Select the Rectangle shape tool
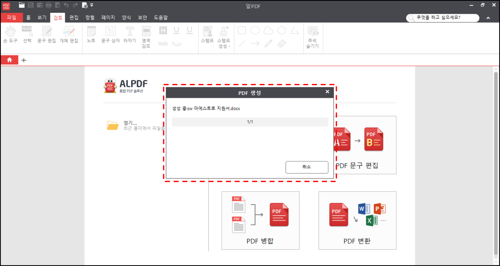 (x=242, y=30)
